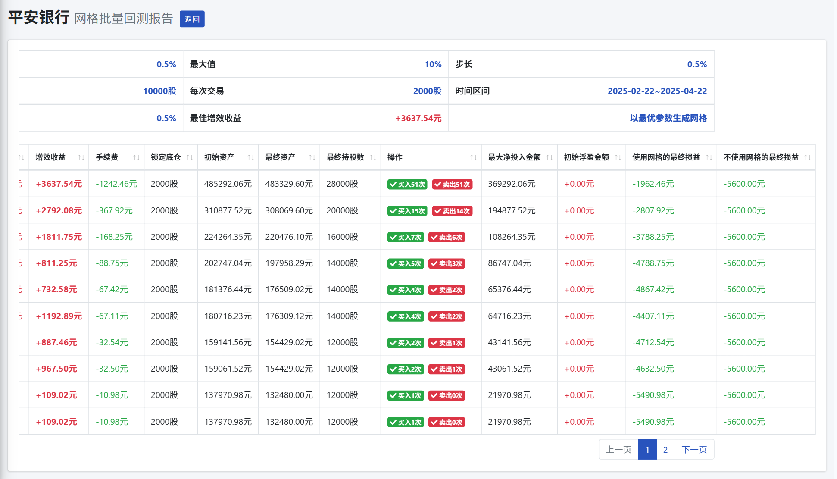The image size is (837, 479).
Task: Sort by 最大净投入金额 column arrows
Action: (x=550, y=157)
